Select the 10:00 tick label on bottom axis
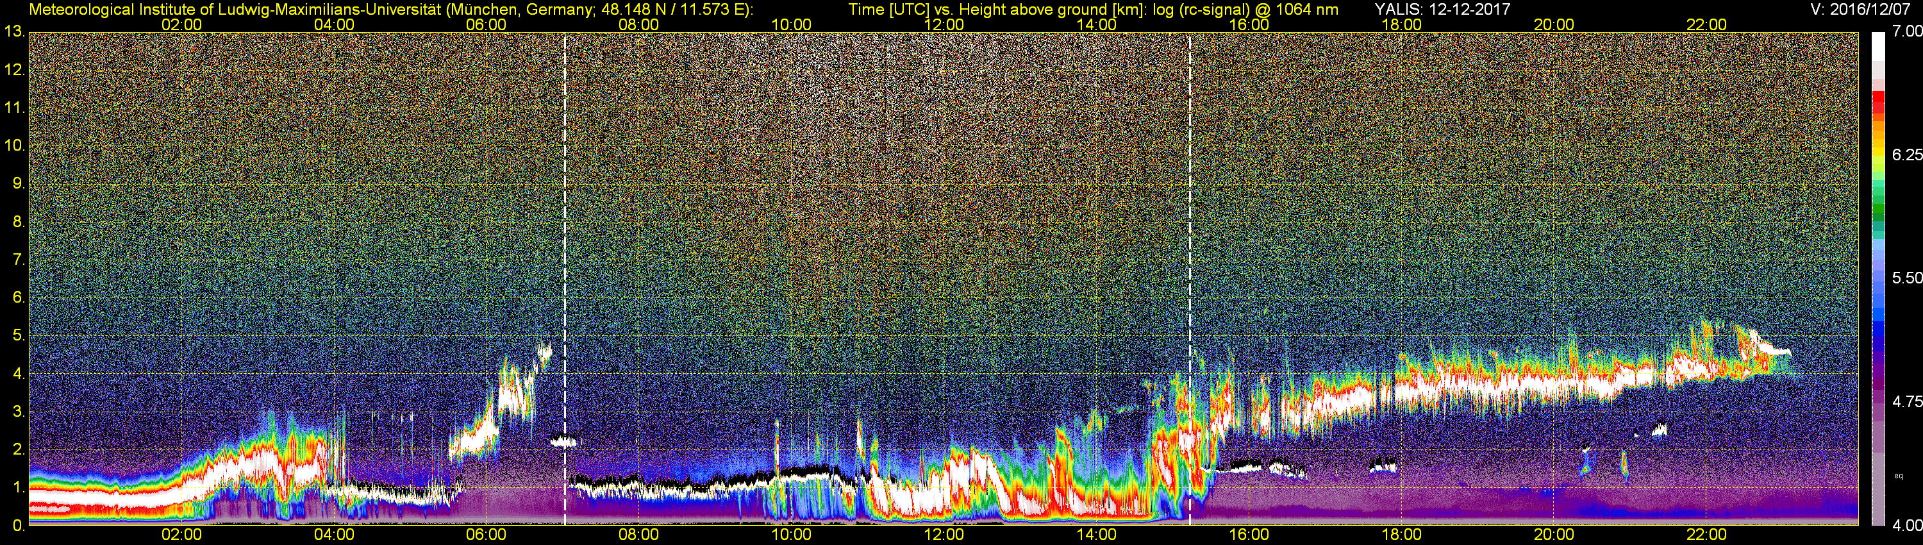This screenshot has width=1923, height=545. coord(791,535)
